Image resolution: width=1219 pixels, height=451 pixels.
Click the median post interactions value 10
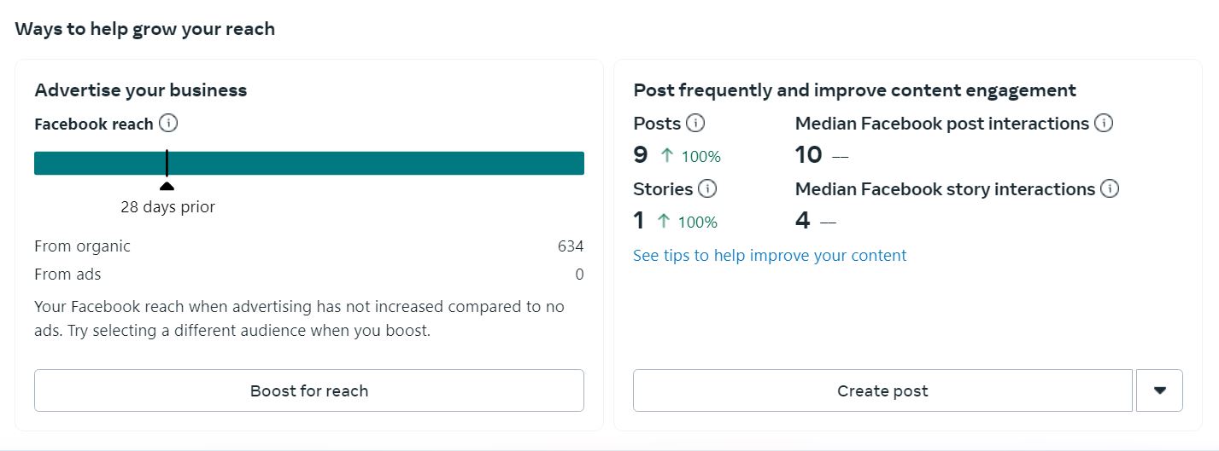[x=808, y=155]
